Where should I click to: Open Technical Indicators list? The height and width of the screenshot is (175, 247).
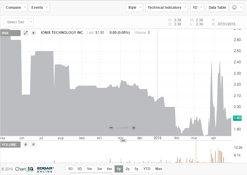coord(164,8)
